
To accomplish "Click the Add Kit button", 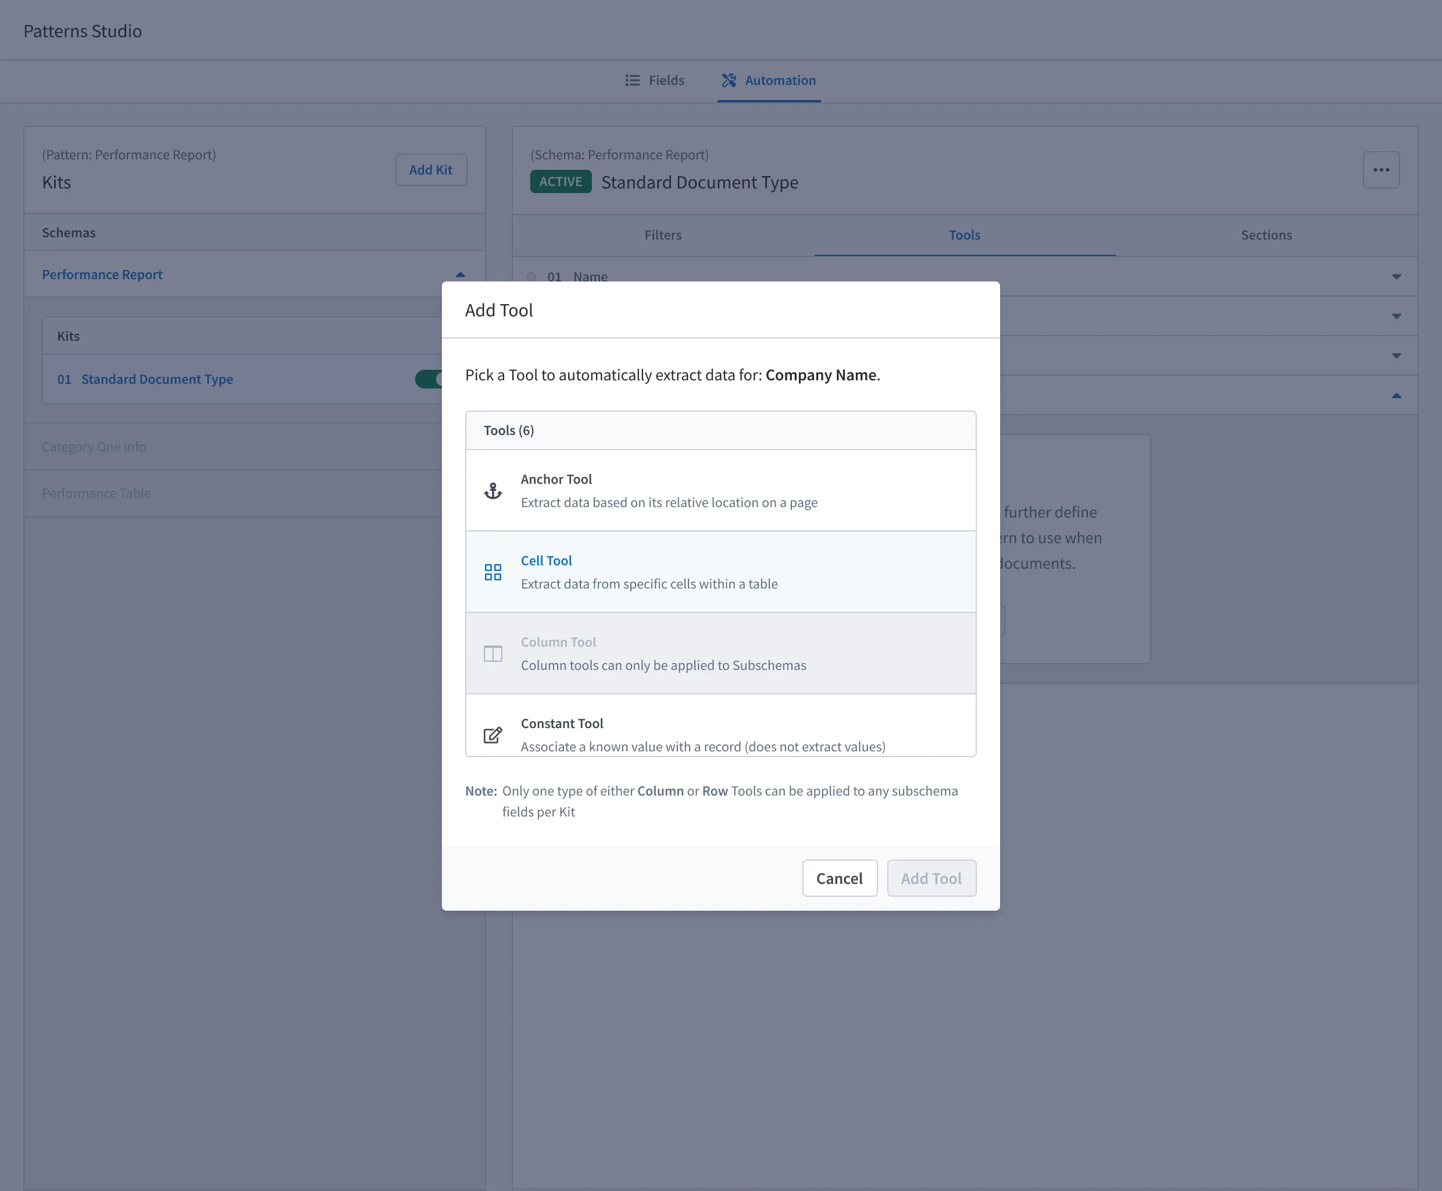I will coord(431,169).
